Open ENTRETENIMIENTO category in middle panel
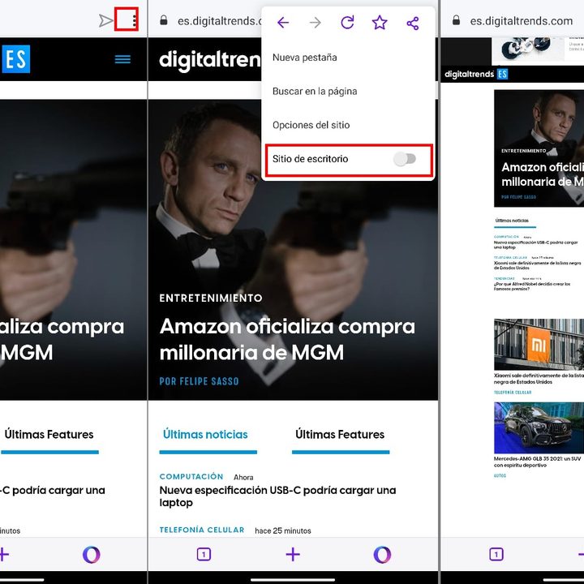Viewport: 584px width, 584px height. (x=211, y=298)
